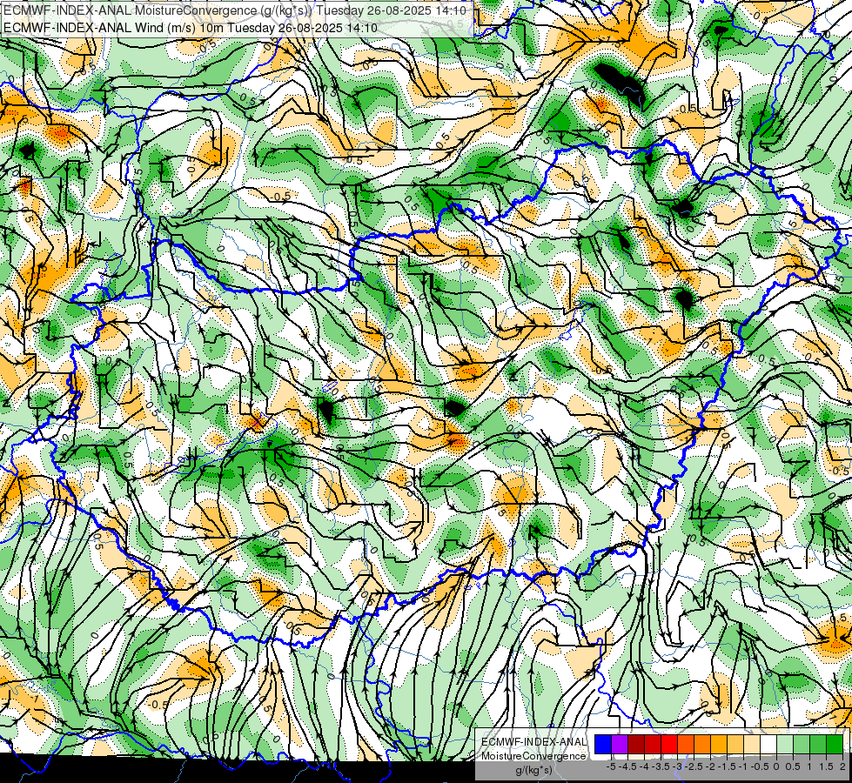The width and height of the screenshot is (852, 783).
Task: Click the 0 tick label under the legend color bar
Action: (x=776, y=766)
